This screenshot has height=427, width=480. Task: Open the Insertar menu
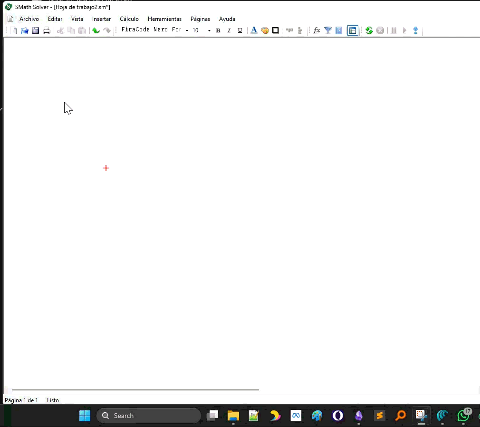(101, 19)
